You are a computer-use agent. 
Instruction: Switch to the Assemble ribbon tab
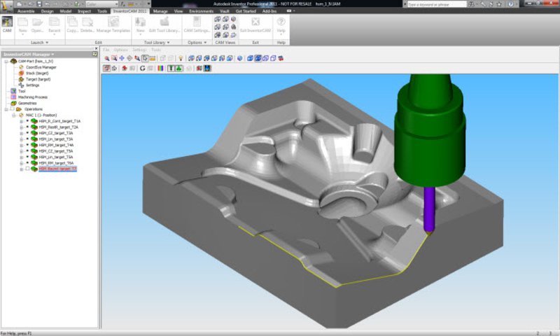coord(26,11)
